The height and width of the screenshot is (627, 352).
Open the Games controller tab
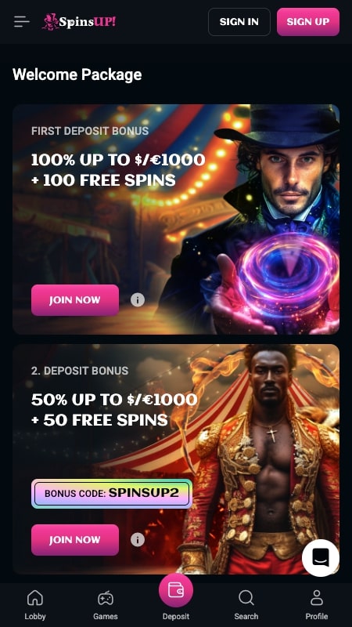106,604
